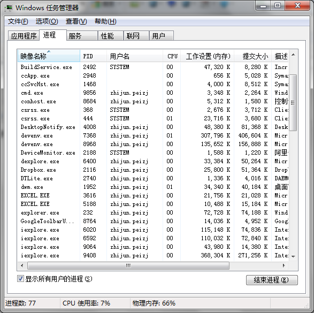Select the ccApp.exe process row
Image resolution: width=314 pixels, height=313 pixels.
coord(153,75)
